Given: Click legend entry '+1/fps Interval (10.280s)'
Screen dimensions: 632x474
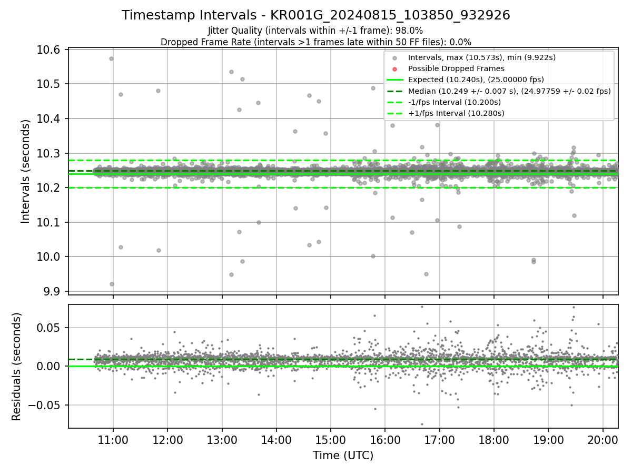Looking at the screenshot, I should [456, 113].
